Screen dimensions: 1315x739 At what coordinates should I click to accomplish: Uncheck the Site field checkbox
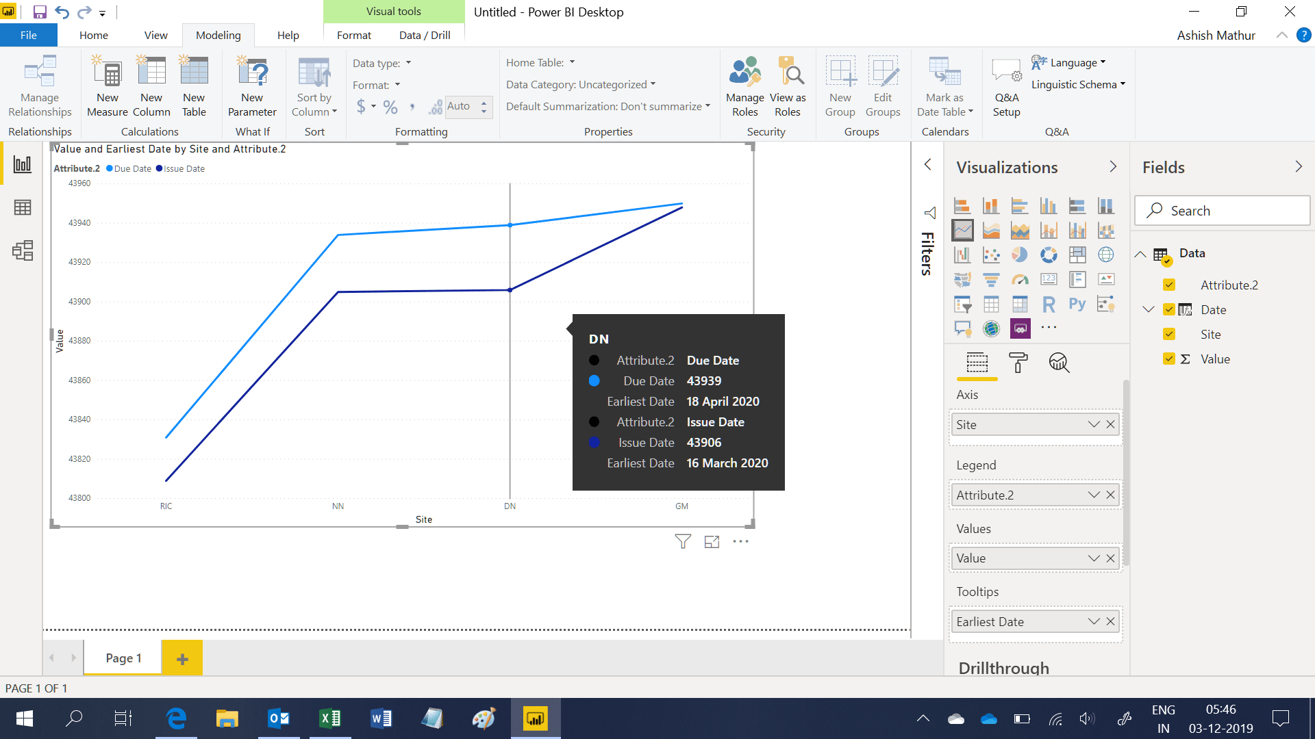pos(1169,334)
